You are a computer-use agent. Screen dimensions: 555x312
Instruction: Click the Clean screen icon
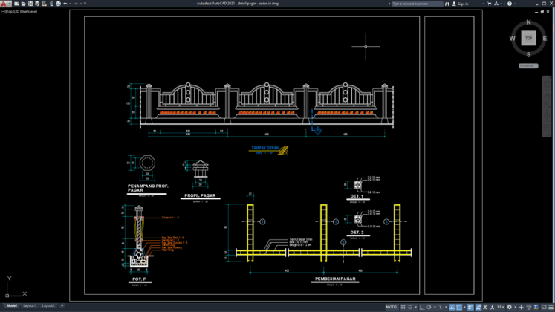click(544, 307)
